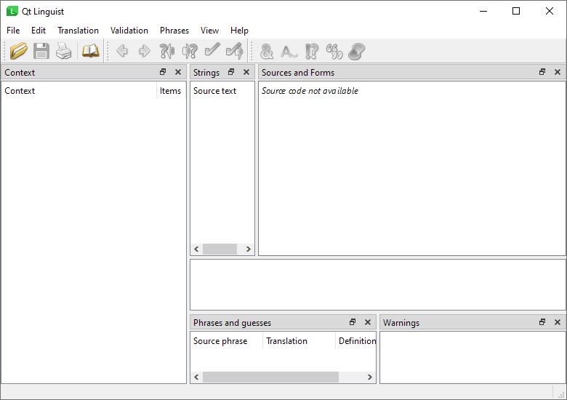The height and width of the screenshot is (400, 567).
Task: Click the Translation column header
Action: [x=299, y=341]
